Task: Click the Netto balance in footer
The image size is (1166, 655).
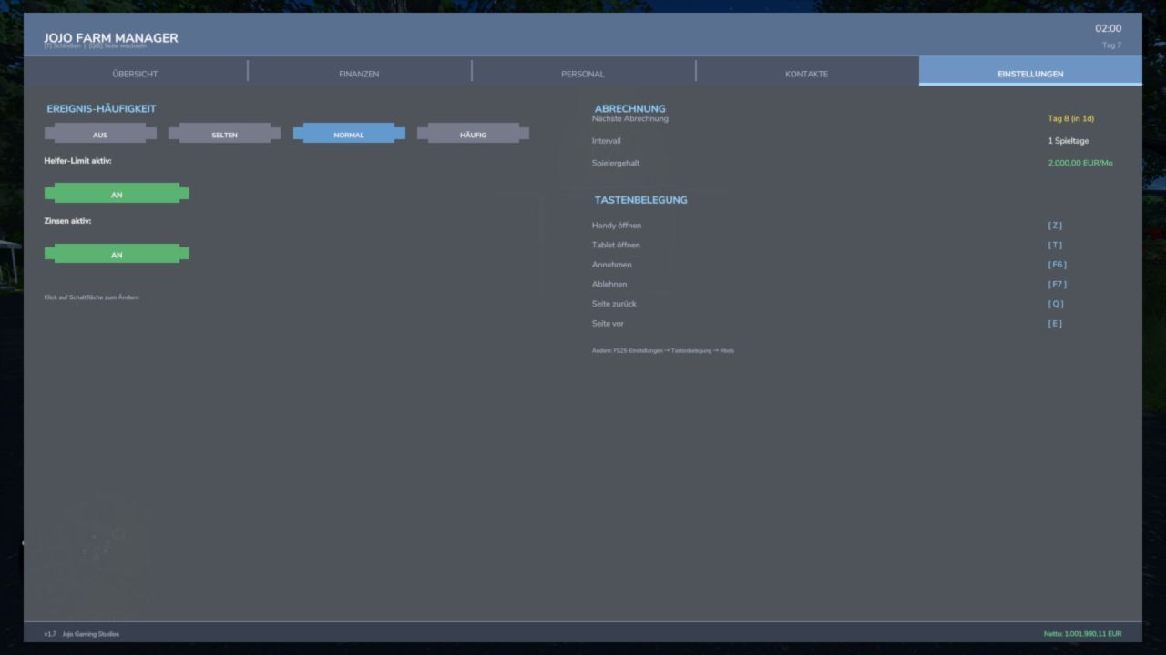Action: point(1082,634)
